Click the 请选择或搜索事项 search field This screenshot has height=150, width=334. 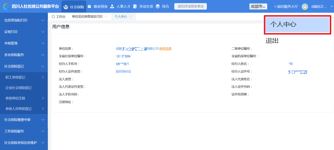(191, 7)
